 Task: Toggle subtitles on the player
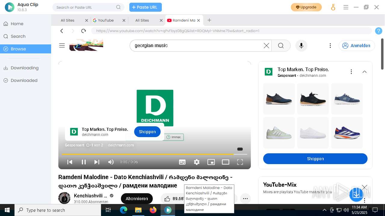pos(182,162)
